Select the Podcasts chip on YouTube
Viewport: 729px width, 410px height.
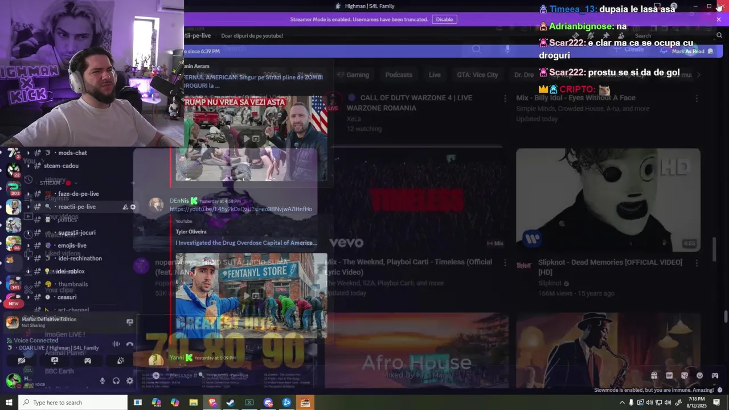tap(399, 75)
